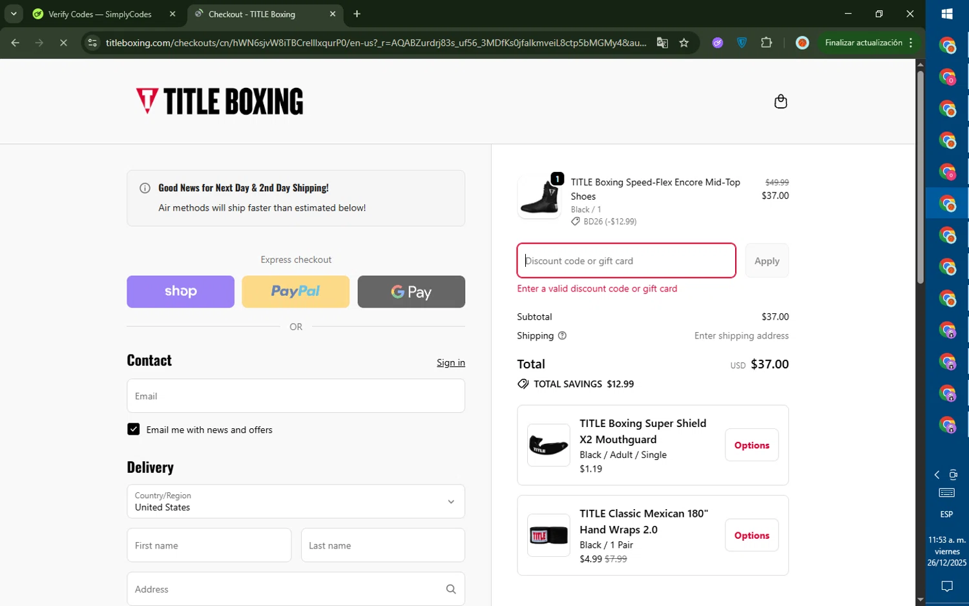969x606 pixels.
Task: Switch to the Verify Codes SimplyCodes tab
Action: (x=100, y=14)
